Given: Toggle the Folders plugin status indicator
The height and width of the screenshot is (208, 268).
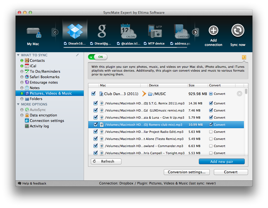Looking at the screenshot, I should pyautogui.click(x=22, y=99).
